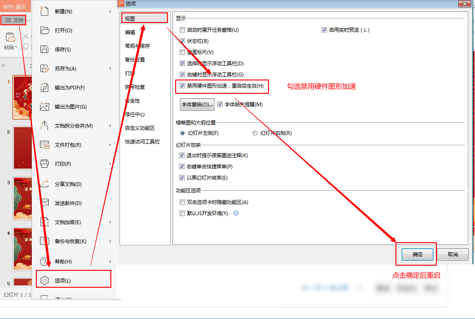Select 幻灯片右侧 radio button

coord(255,133)
